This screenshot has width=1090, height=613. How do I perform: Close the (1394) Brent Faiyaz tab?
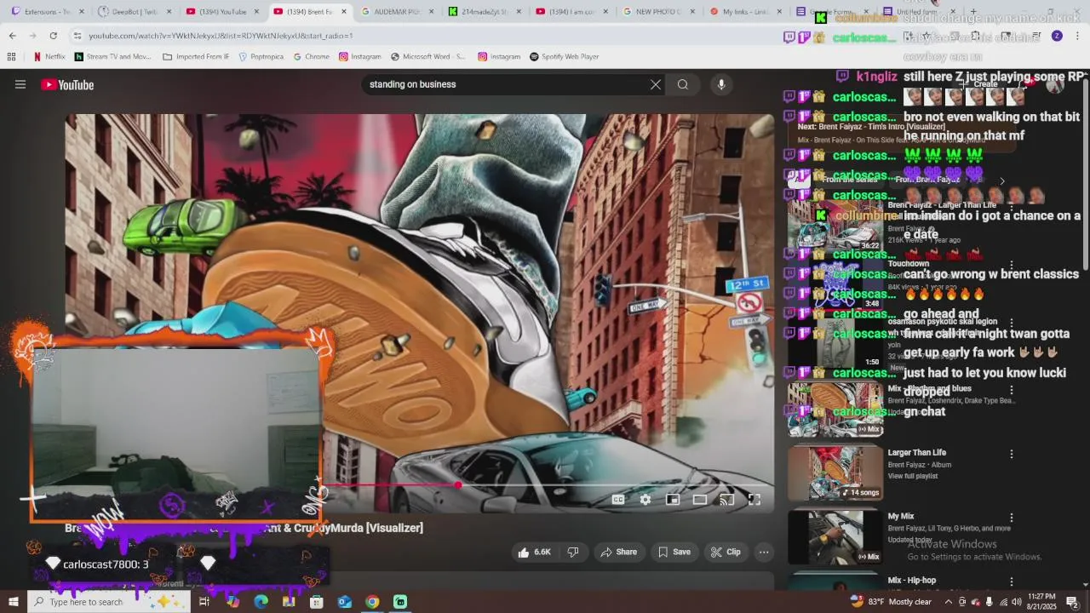[344, 12]
